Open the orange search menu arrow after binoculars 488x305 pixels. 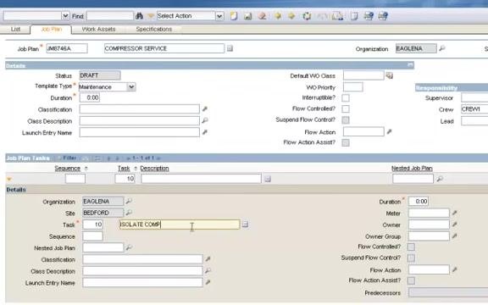150,16
